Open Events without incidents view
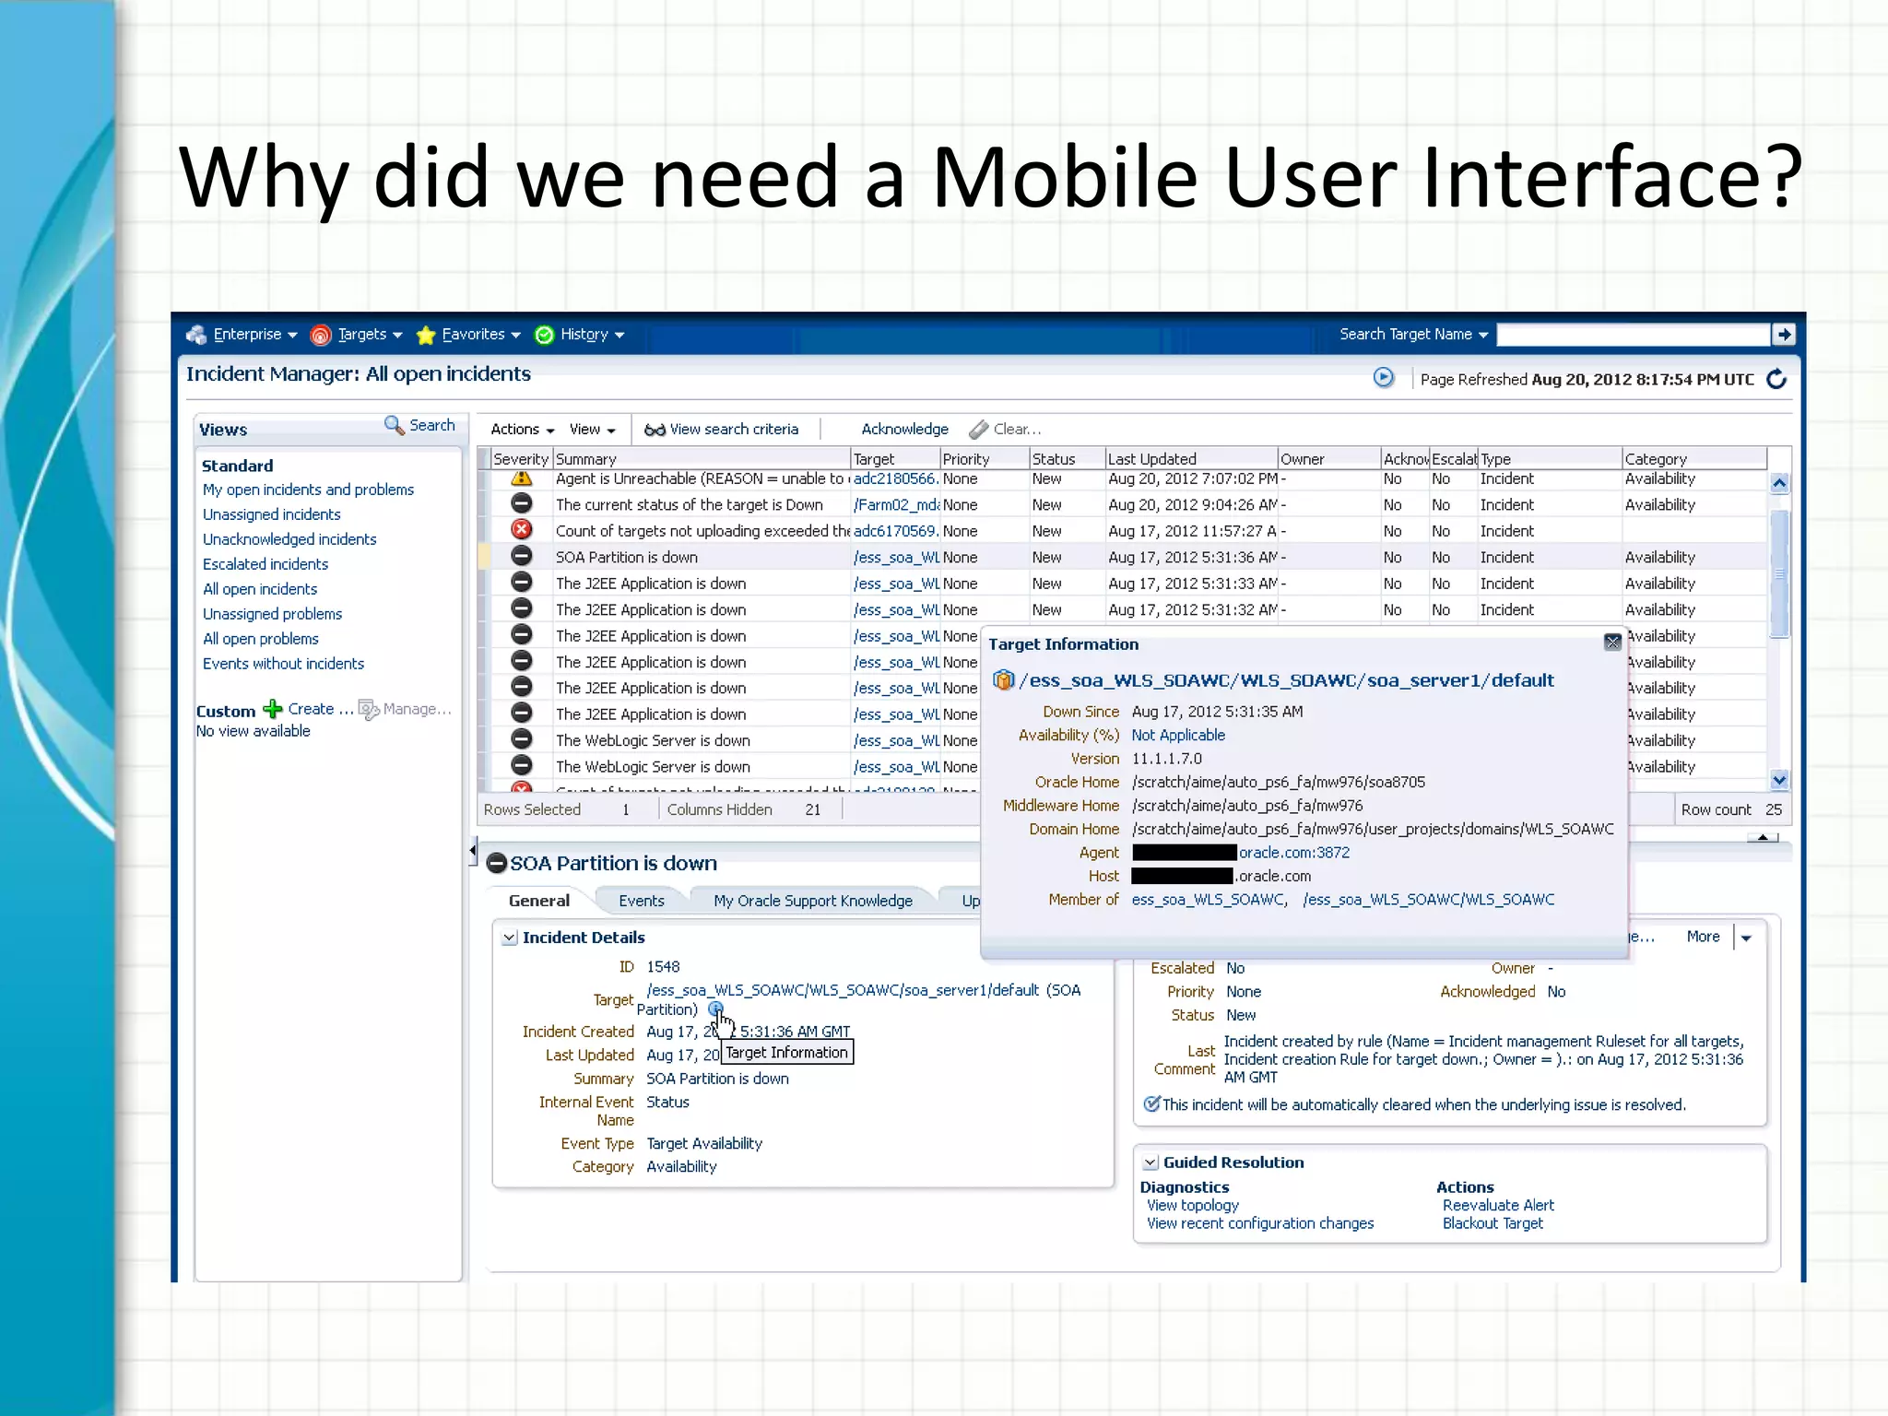The image size is (1888, 1416). point(283,664)
